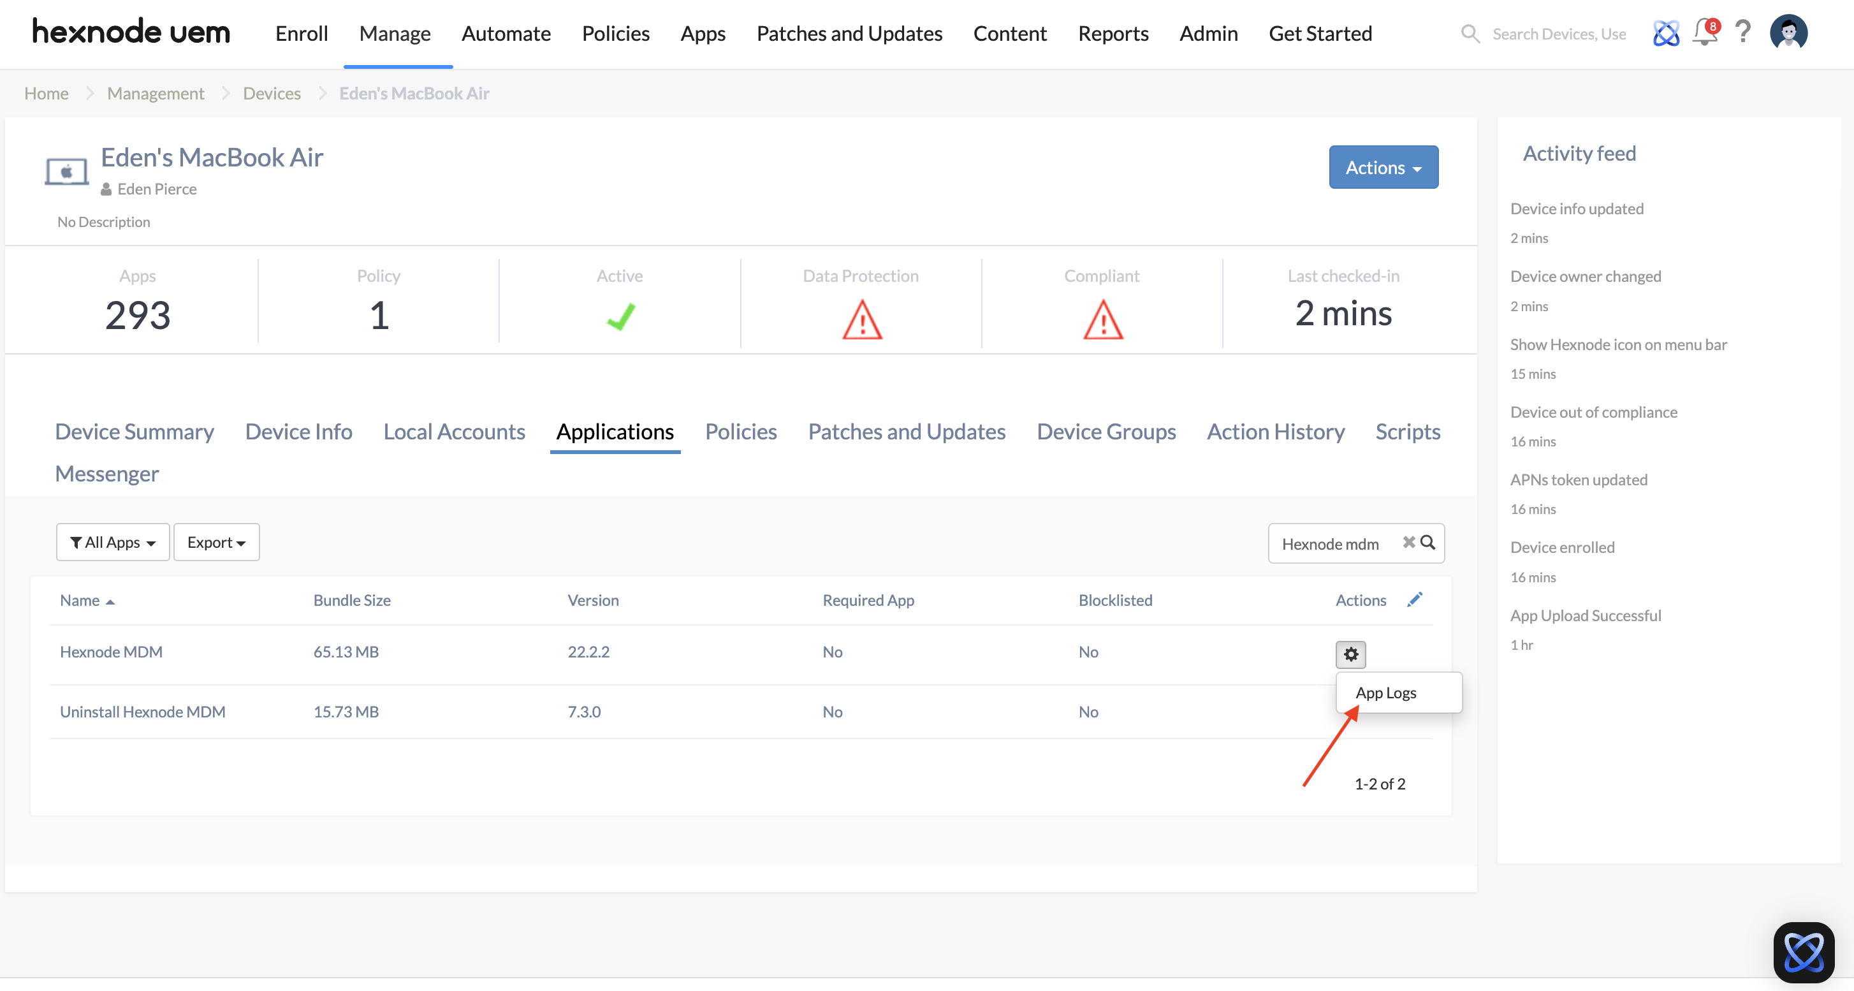Open the notifications bell
The width and height of the screenshot is (1854, 991).
[x=1705, y=33]
